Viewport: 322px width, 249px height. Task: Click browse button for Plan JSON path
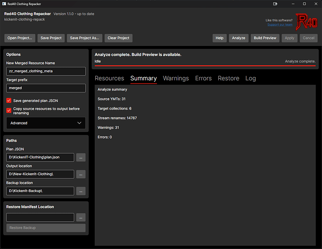click(x=81, y=157)
